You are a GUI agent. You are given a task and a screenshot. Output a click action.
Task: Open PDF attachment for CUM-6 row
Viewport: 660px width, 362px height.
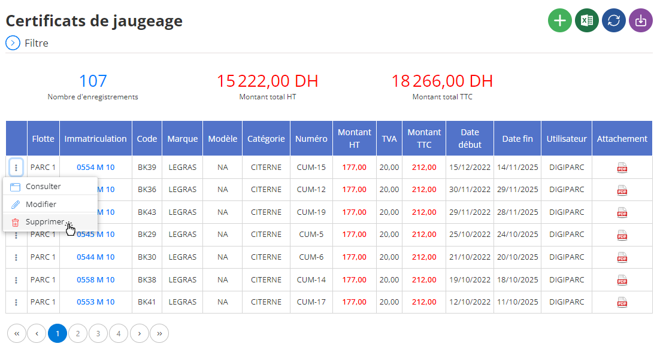622,257
